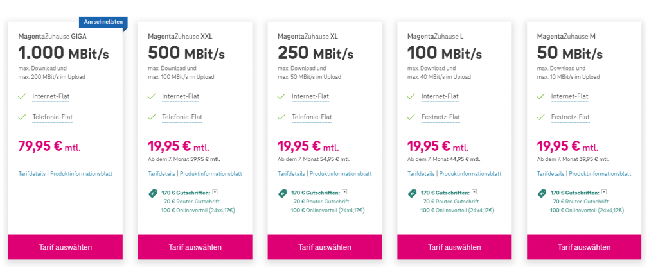The height and width of the screenshot is (267, 658).
Task: Choose the MagentaZuhause XL tariff button
Action: [325, 247]
